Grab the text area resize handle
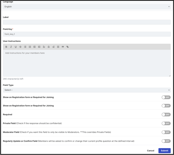Viewport: 174px width, 155px height. [x=170, y=76]
